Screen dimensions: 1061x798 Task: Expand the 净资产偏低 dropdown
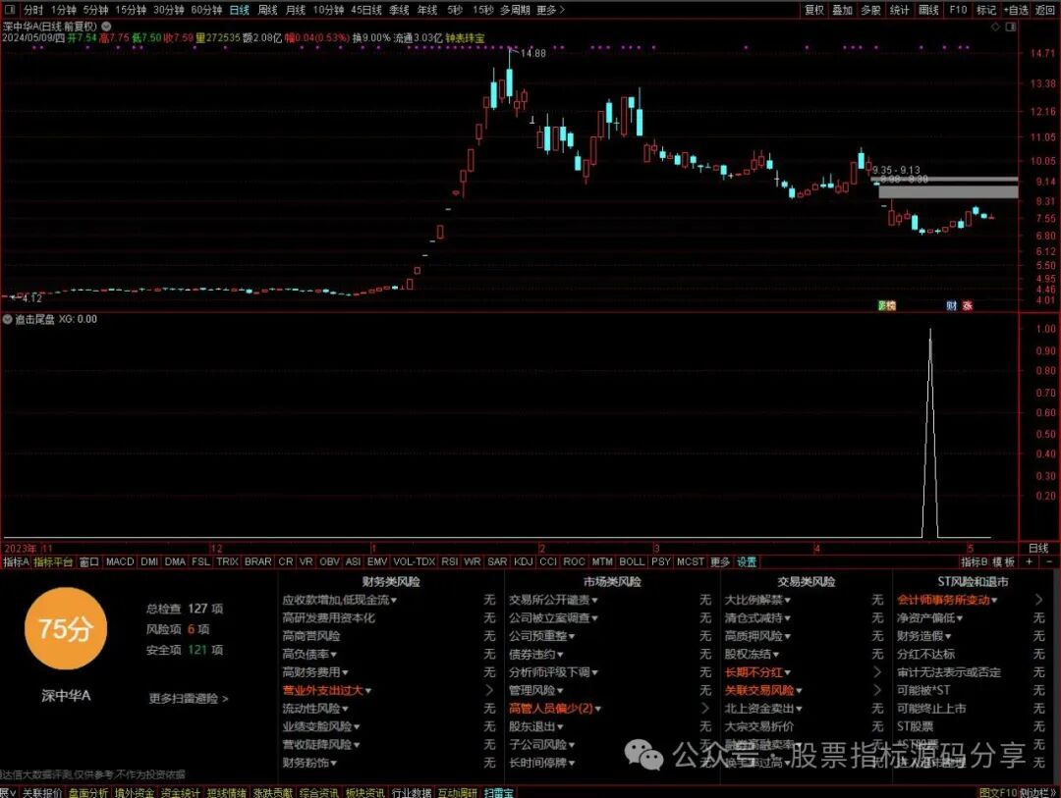960,618
